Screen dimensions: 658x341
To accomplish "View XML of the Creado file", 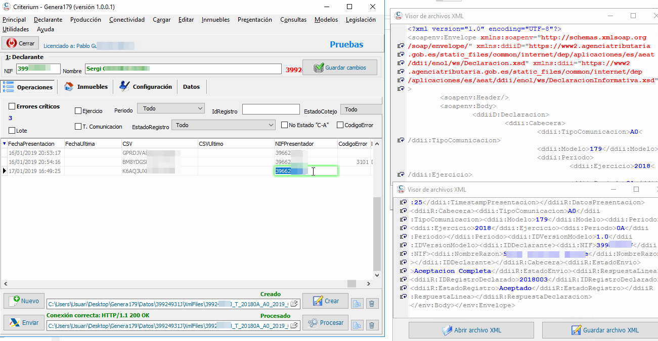I will [x=358, y=303].
